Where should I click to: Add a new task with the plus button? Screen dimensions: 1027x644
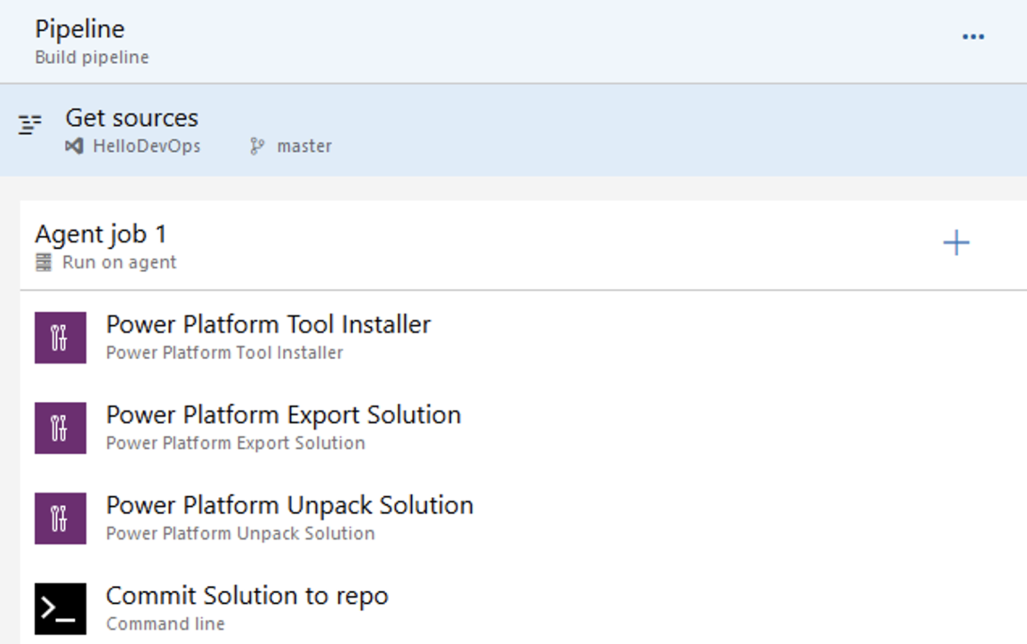point(955,243)
